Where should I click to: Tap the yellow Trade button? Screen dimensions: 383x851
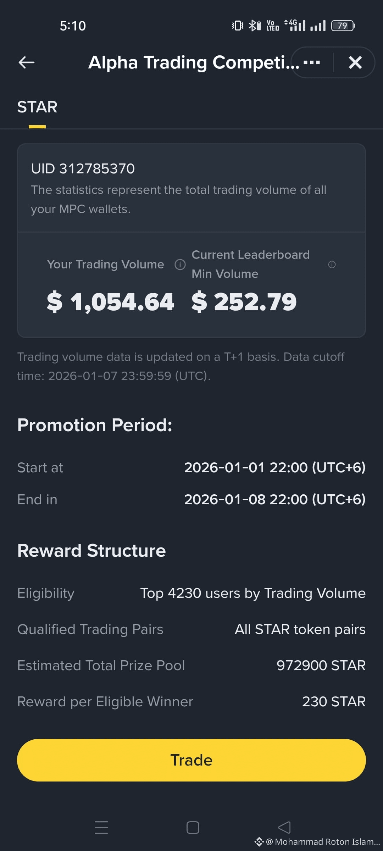pyautogui.click(x=191, y=760)
